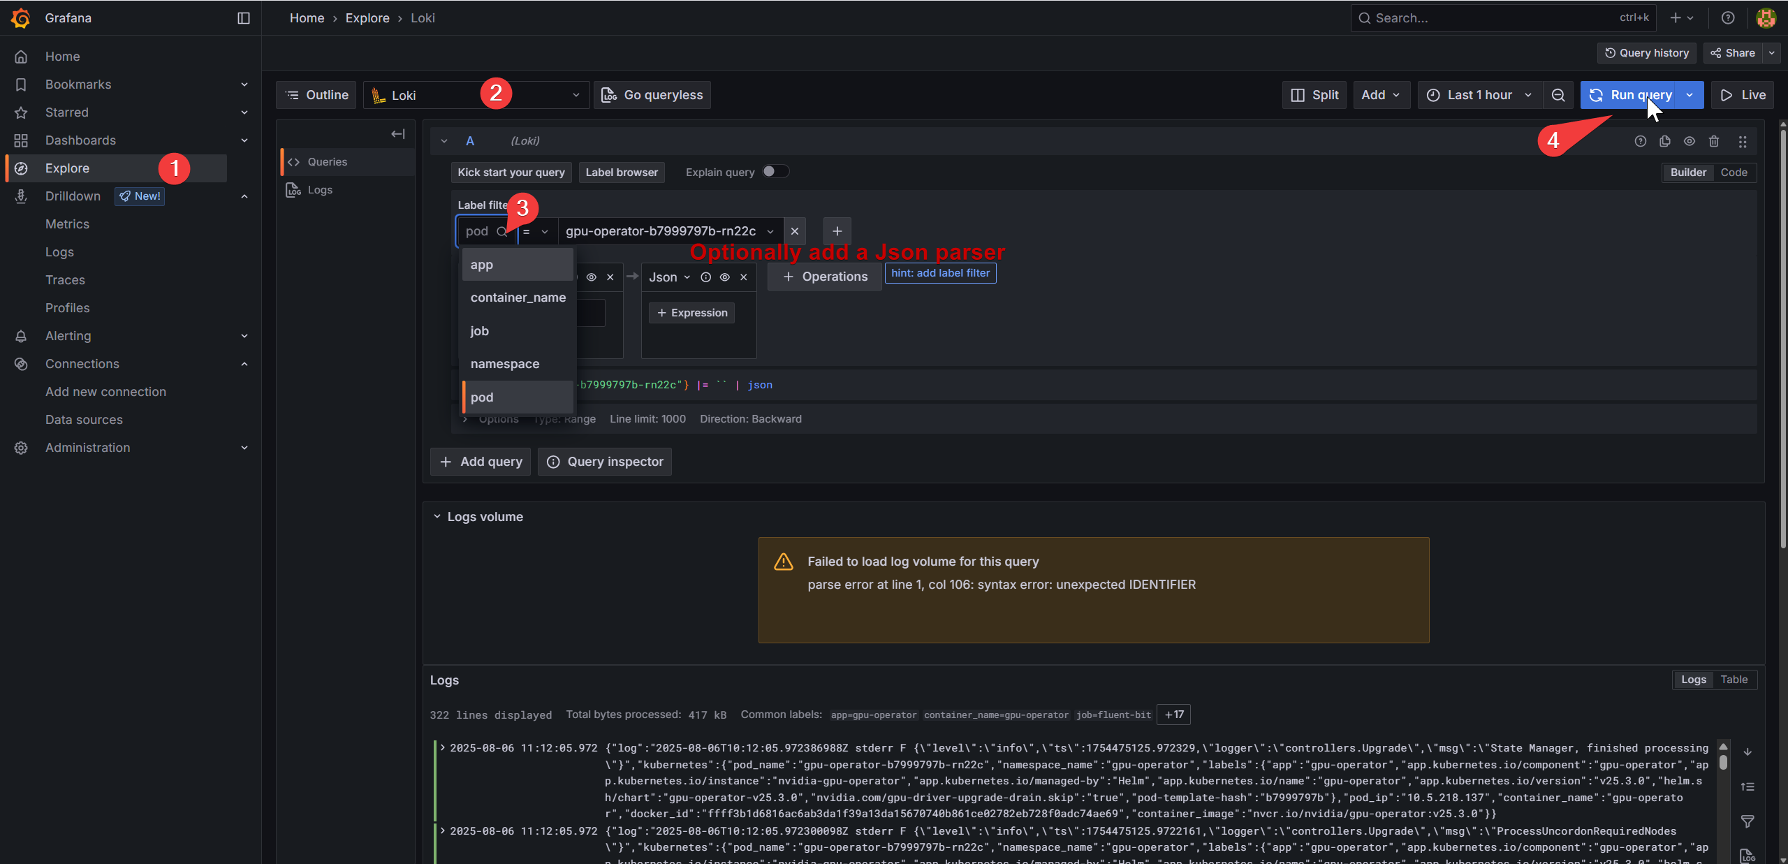Open the plus New menu in the top bar
The height and width of the screenshot is (864, 1788).
point(1682,18)
